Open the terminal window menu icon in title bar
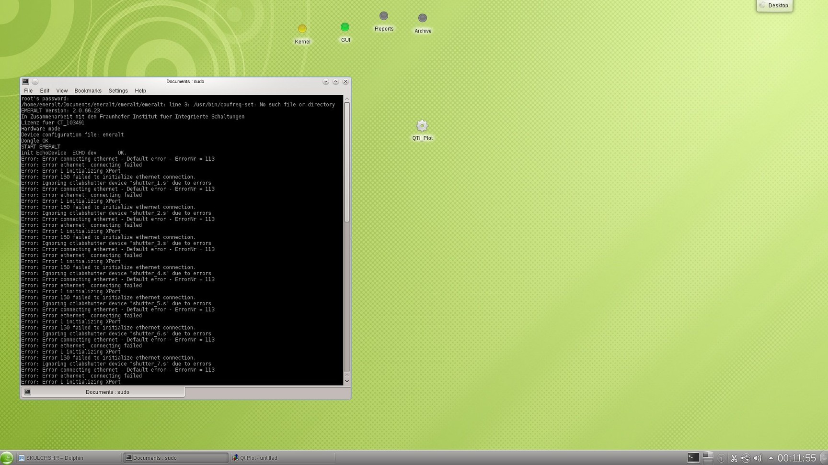This screenshot has width=828, height=465. click(x=25, y=82)
